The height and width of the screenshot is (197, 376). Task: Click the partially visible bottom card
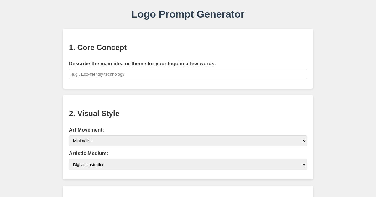[x=188, y=192]
